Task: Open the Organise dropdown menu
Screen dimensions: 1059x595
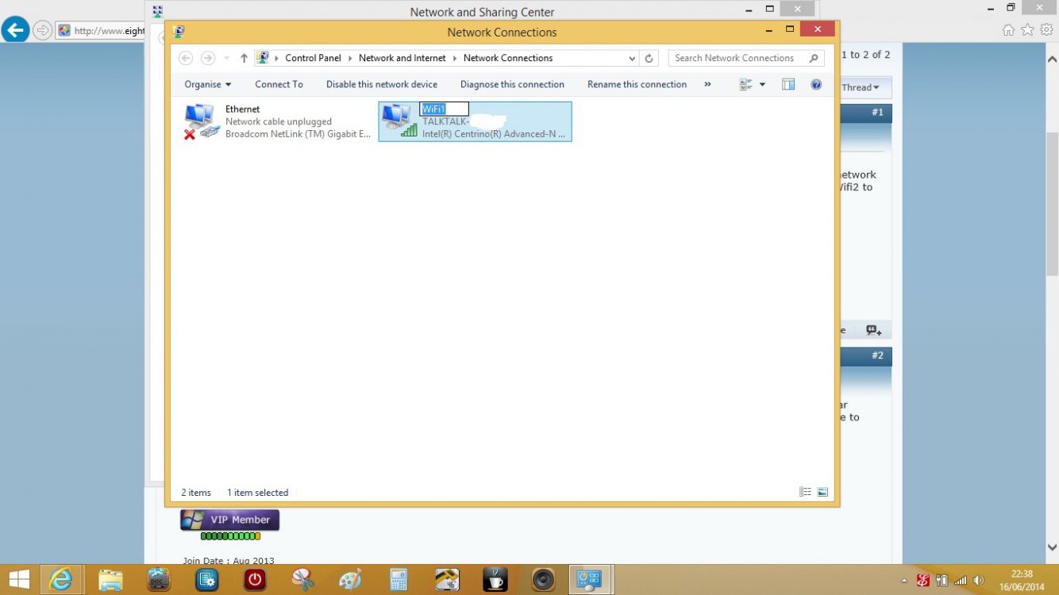Action: point(207,84)
